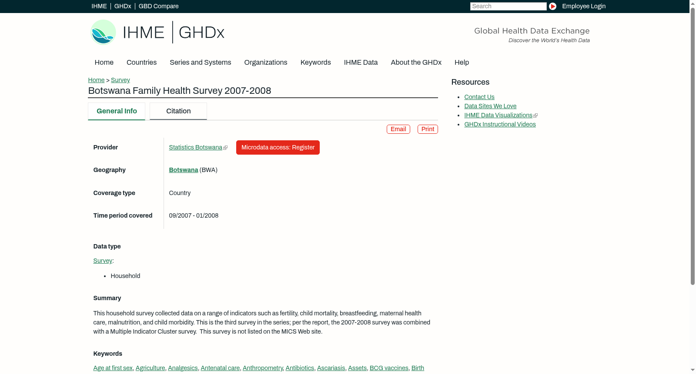696x374 pixels.
Task: Click the GHDx logo text in header
Action: point(201,33)
